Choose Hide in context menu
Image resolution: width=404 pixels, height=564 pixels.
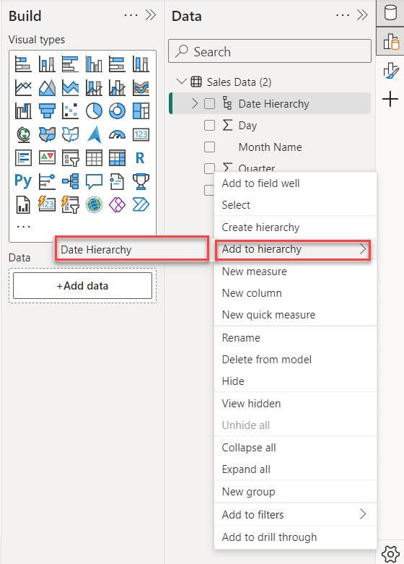pyautogui.click(x=295, y=381)
